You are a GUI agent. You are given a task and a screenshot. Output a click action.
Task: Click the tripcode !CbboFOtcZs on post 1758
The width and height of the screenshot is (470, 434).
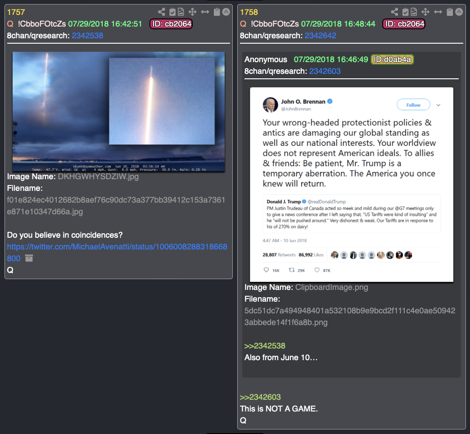[x=275, y=24]
